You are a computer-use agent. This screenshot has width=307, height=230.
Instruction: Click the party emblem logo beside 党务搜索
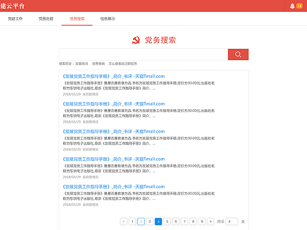136,40
